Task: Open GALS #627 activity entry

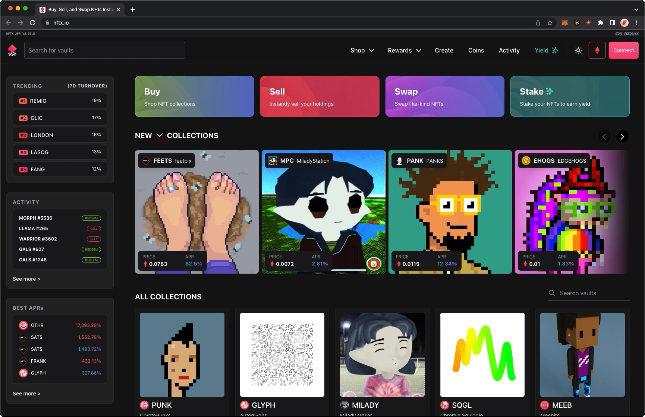Action: [x=60, y=249]
